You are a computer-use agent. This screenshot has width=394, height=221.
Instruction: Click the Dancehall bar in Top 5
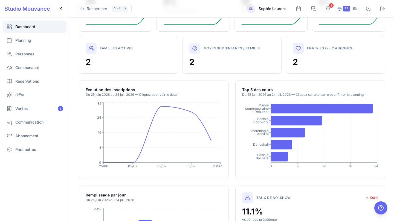click(x=282, y=145)
